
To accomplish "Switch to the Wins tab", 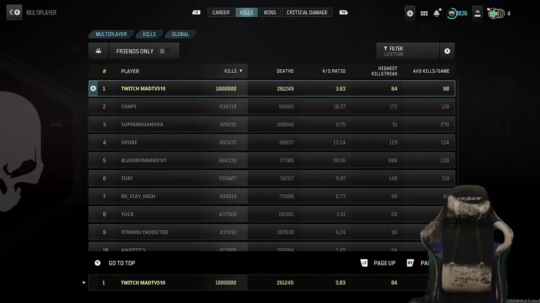I will (270, 13).
